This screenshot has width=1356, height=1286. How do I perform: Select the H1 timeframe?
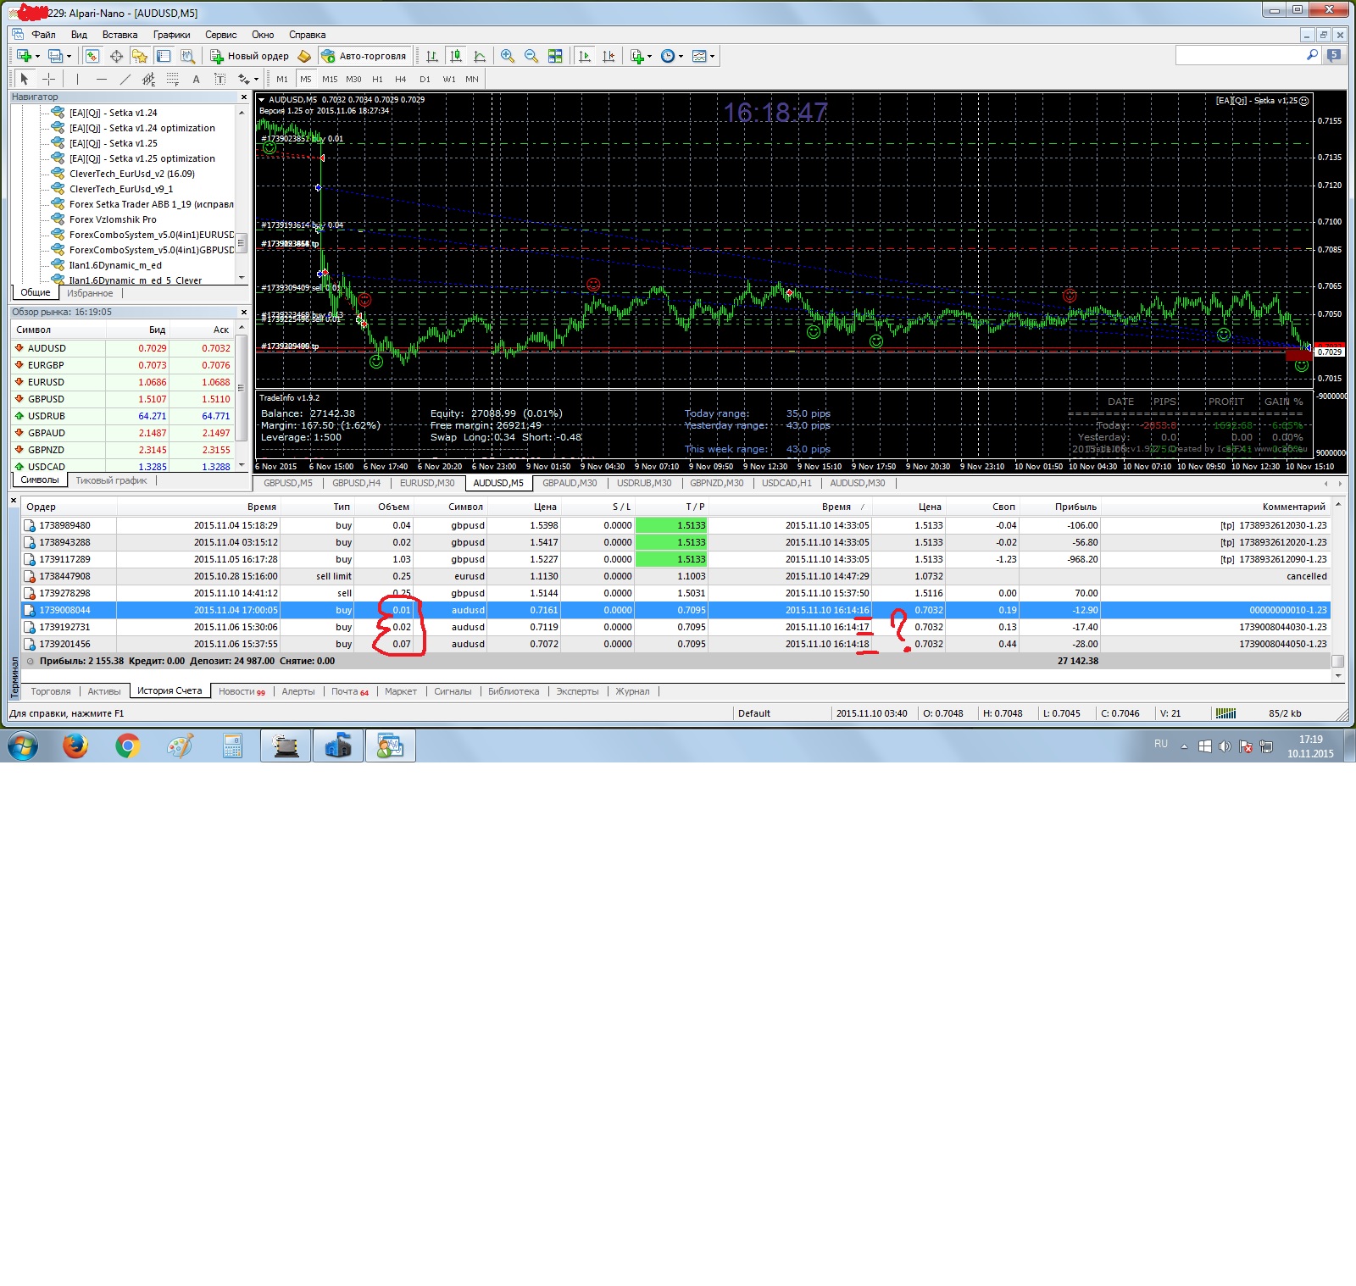(377, 79)
